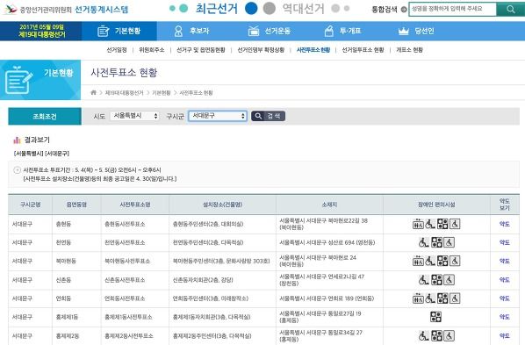Click the braille dots icon in 홍제제1동 row
The image size is (525, 345).
[436, 317]
